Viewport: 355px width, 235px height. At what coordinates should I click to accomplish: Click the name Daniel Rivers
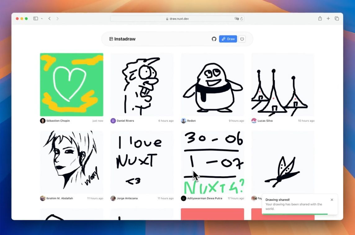[x=125, y=121]
